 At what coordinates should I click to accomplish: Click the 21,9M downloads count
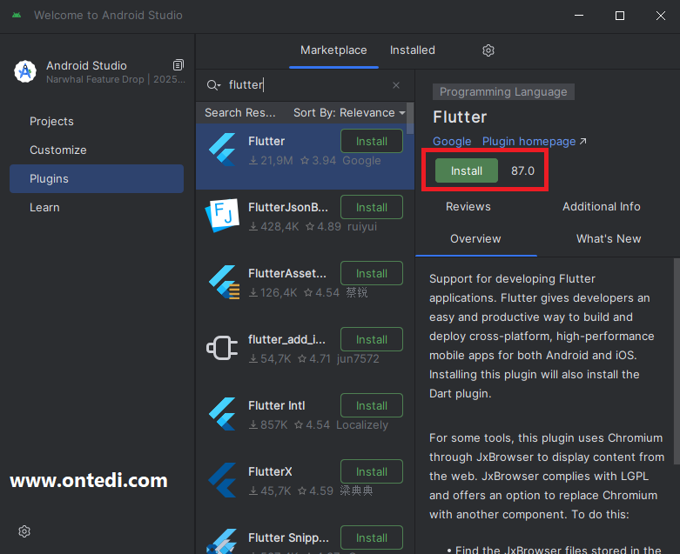click(x=271, y=161)
